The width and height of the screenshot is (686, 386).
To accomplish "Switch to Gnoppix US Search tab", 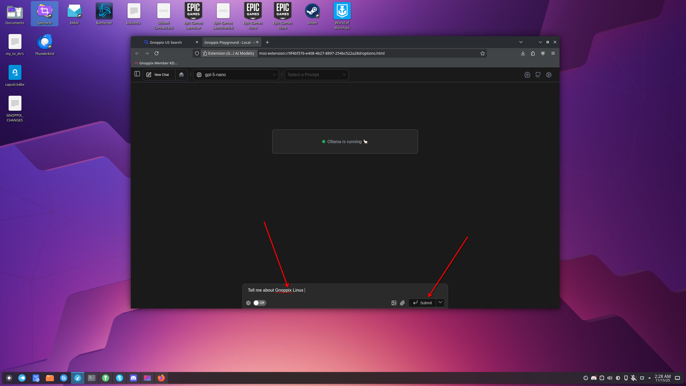I will tap(166, 42).
